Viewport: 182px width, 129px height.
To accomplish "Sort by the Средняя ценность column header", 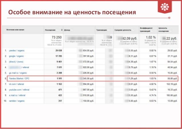I will click(x=123, y=30).
